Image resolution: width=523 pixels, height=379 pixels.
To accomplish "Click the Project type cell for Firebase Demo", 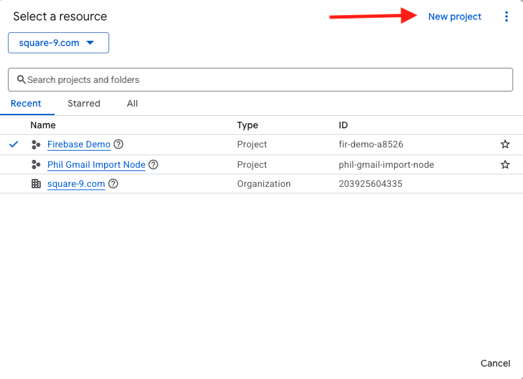I will click(252, 144).
